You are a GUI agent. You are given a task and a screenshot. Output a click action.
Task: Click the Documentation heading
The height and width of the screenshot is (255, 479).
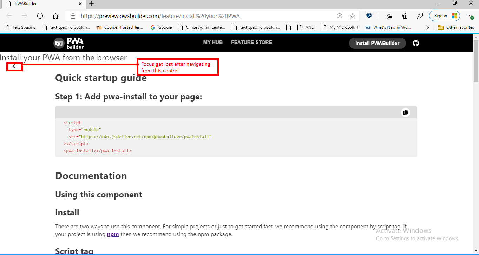pyautogui.click(x=91, y=176)
